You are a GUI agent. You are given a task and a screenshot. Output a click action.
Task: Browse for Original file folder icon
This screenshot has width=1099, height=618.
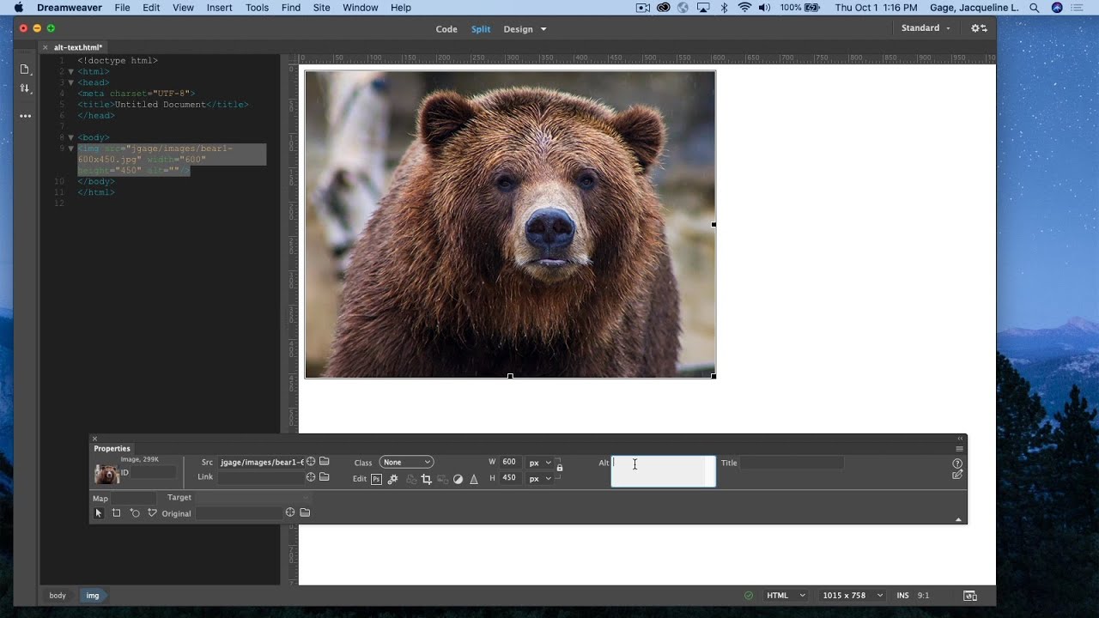304,512
